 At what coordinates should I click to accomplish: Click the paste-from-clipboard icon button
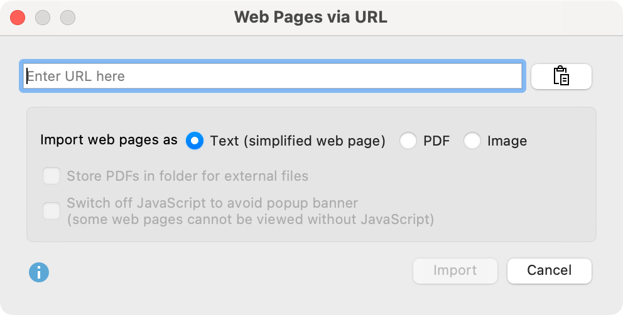[561, 77]
